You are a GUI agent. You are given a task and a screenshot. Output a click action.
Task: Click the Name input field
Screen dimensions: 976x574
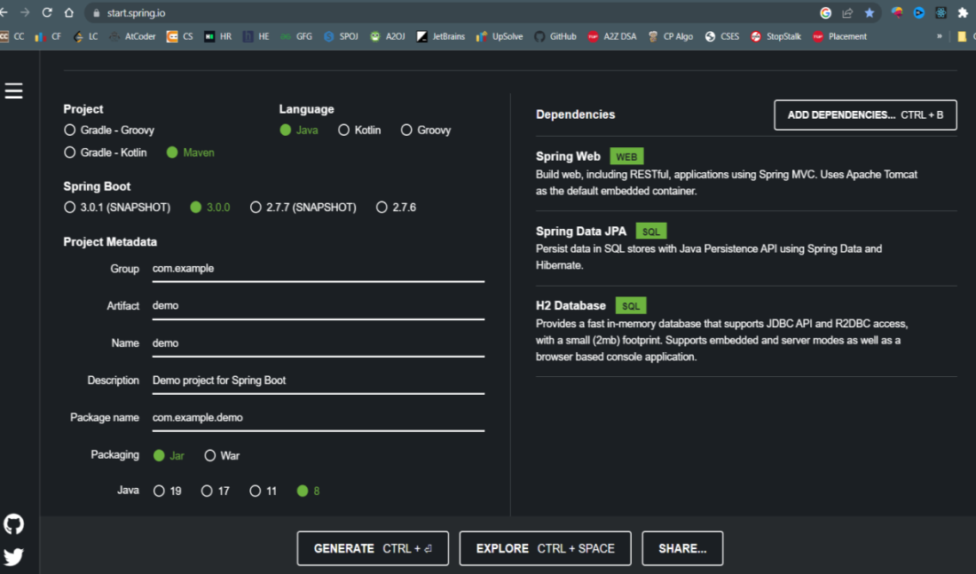pyautogui.click(x=318, y=343)
